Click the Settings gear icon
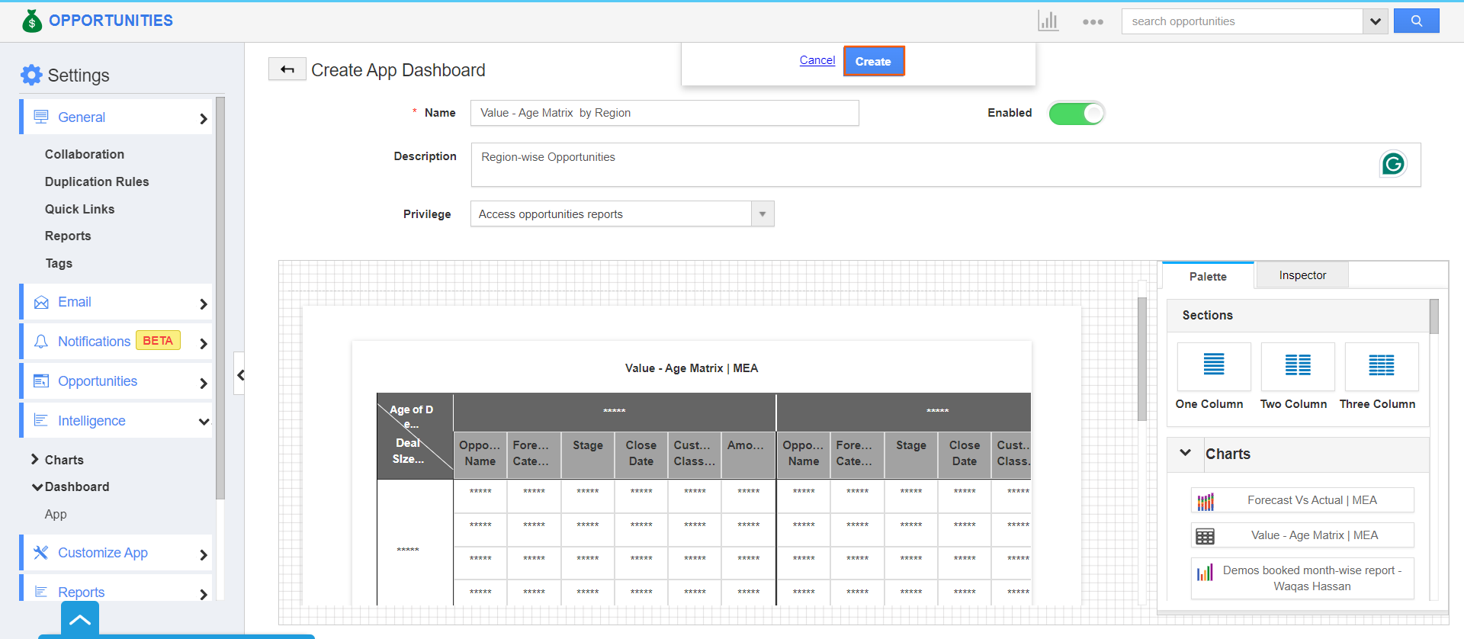The height and width of the screenshot is (639, 1464). (x=31, y=75)
